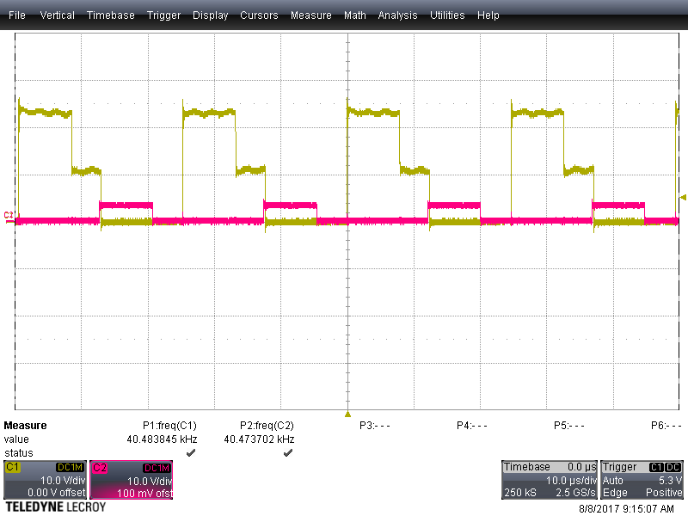The width and height of the screenshot is (688, 516).
Task: Click the date and time readout
Action: pyautogui.click(x=626, y=509)
